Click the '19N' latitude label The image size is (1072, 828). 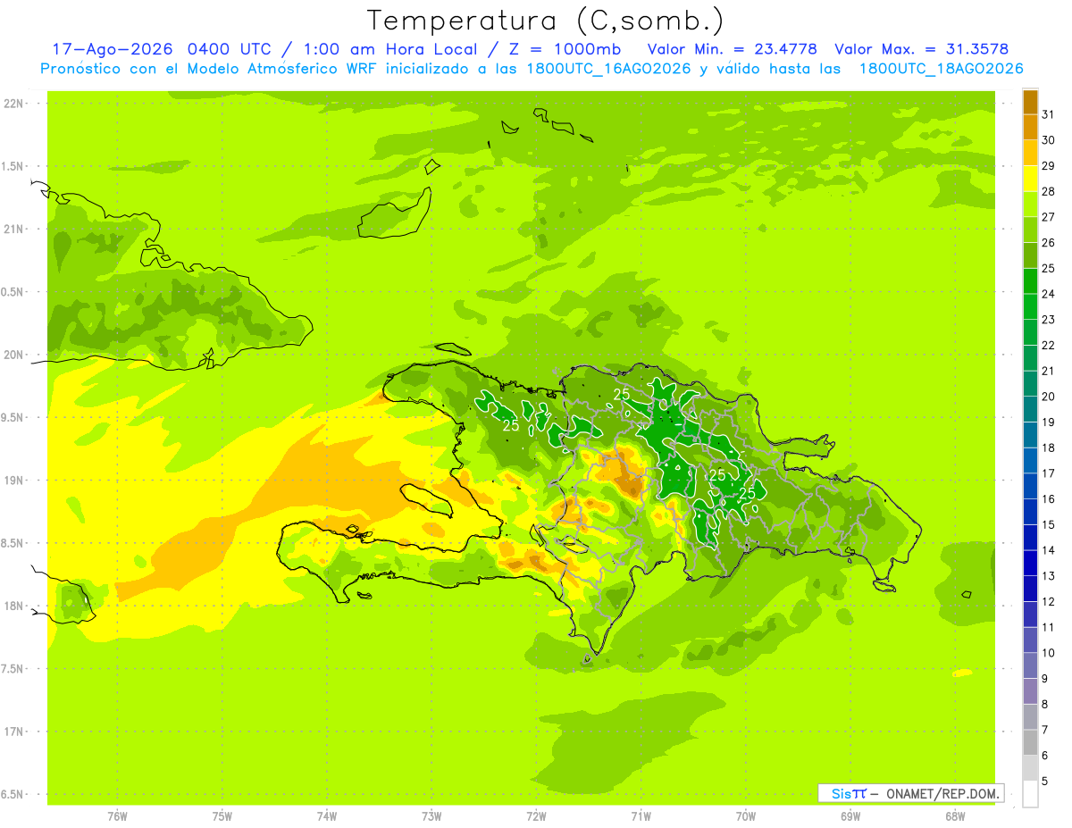click(13, 481)
